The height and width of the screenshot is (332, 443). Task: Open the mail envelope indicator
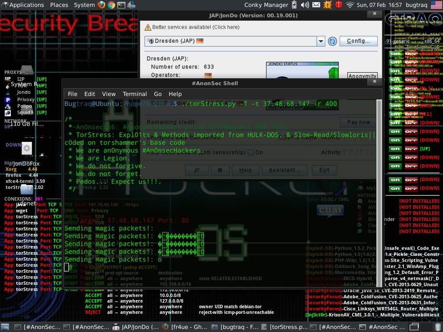click(x=316, y=5)
